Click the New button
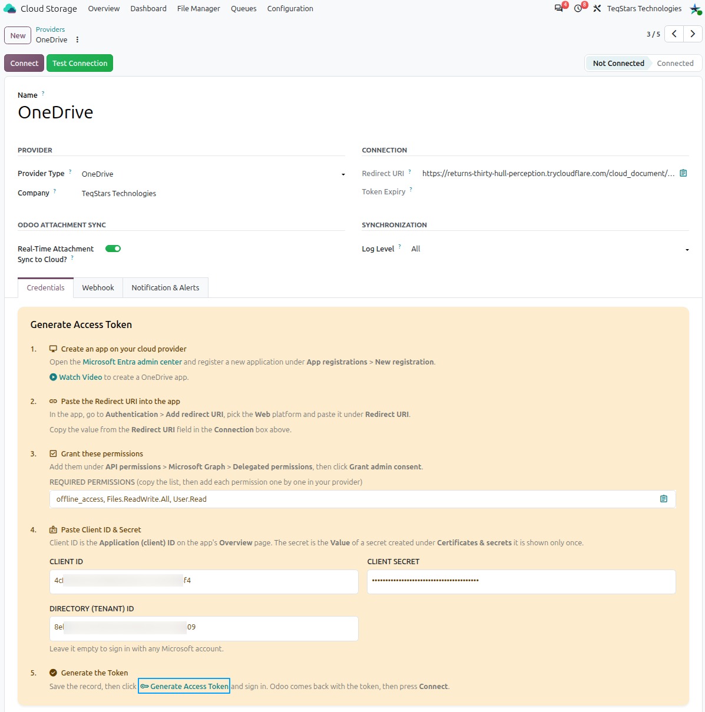The image size is (705, 712). coord(18,35)
